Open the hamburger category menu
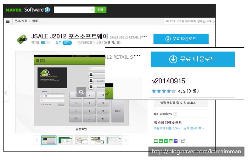This screenshot has width=248, height=160. coord(7,21)
